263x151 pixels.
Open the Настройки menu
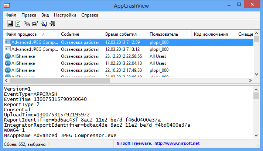(x=65, y=15)
